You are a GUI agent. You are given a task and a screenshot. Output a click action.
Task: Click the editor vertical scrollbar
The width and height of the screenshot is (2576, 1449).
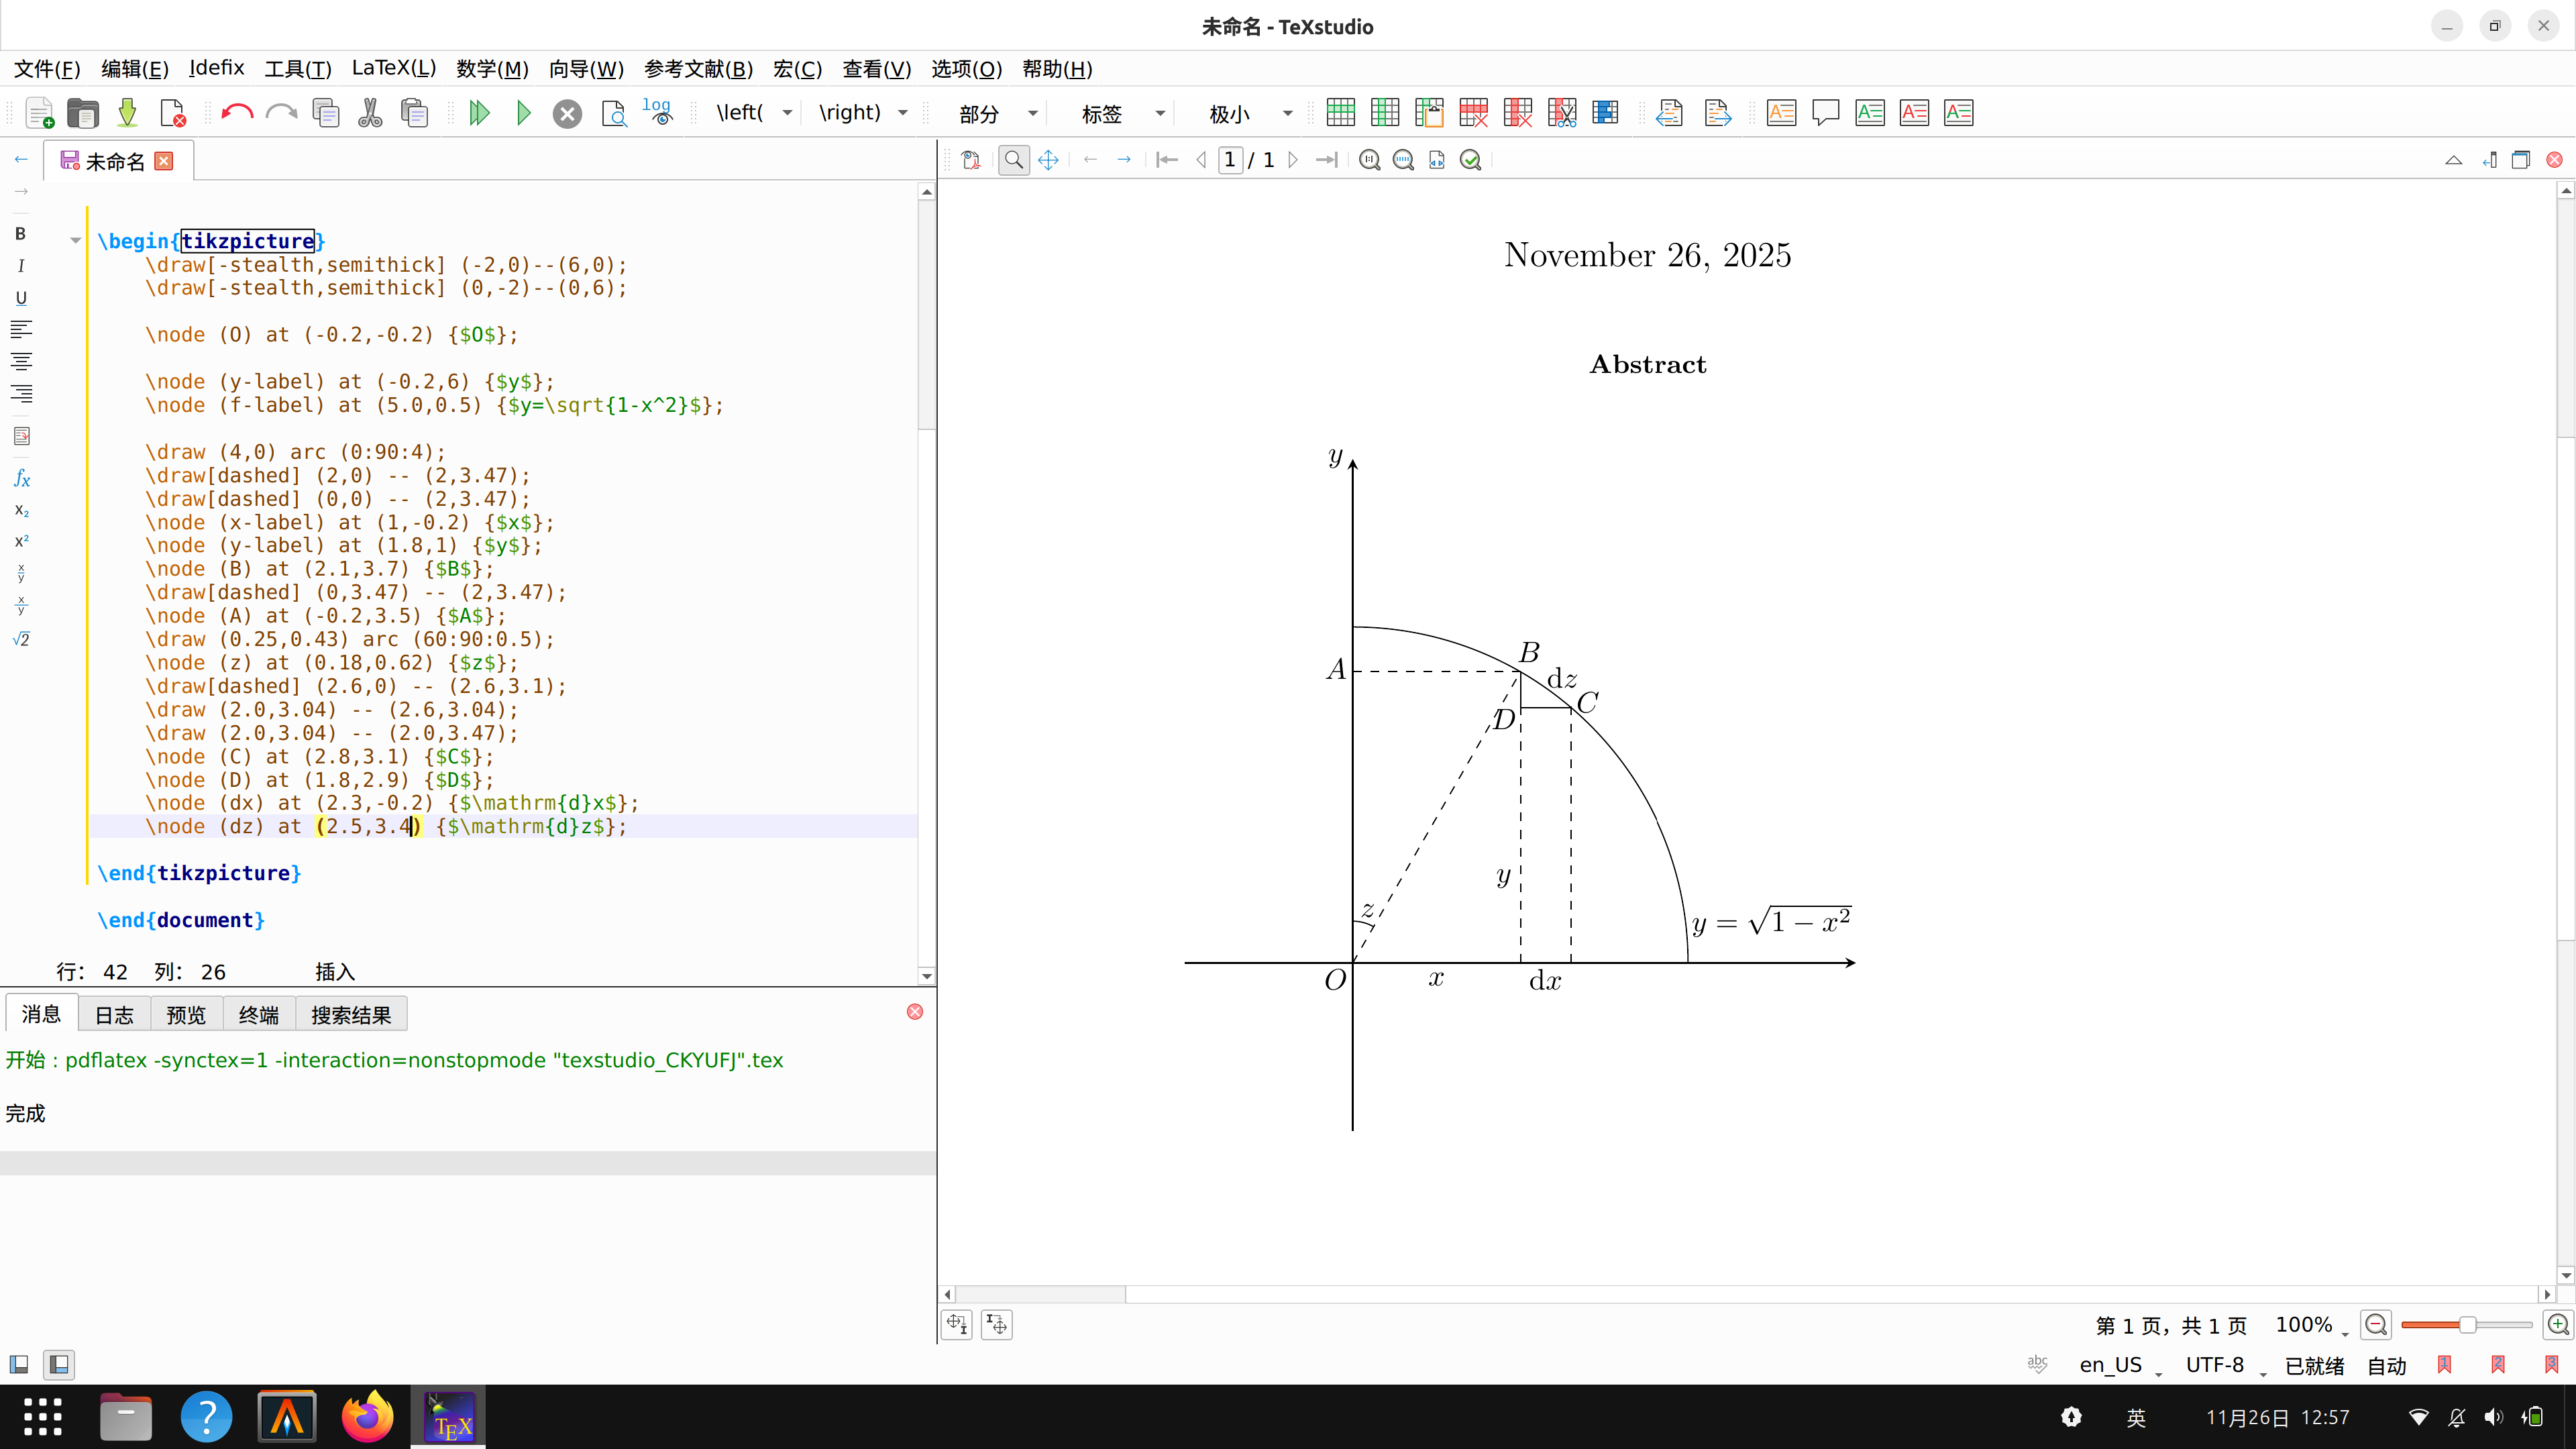[926, 583]
